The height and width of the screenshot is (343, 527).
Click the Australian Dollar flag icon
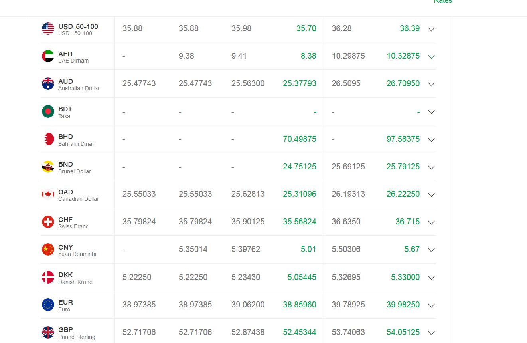coord(48,84)
